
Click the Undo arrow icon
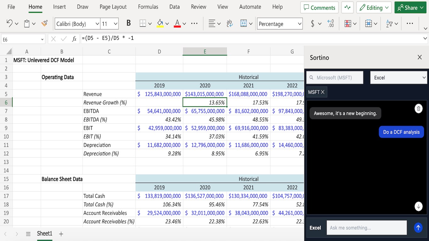tap(9, 24)
